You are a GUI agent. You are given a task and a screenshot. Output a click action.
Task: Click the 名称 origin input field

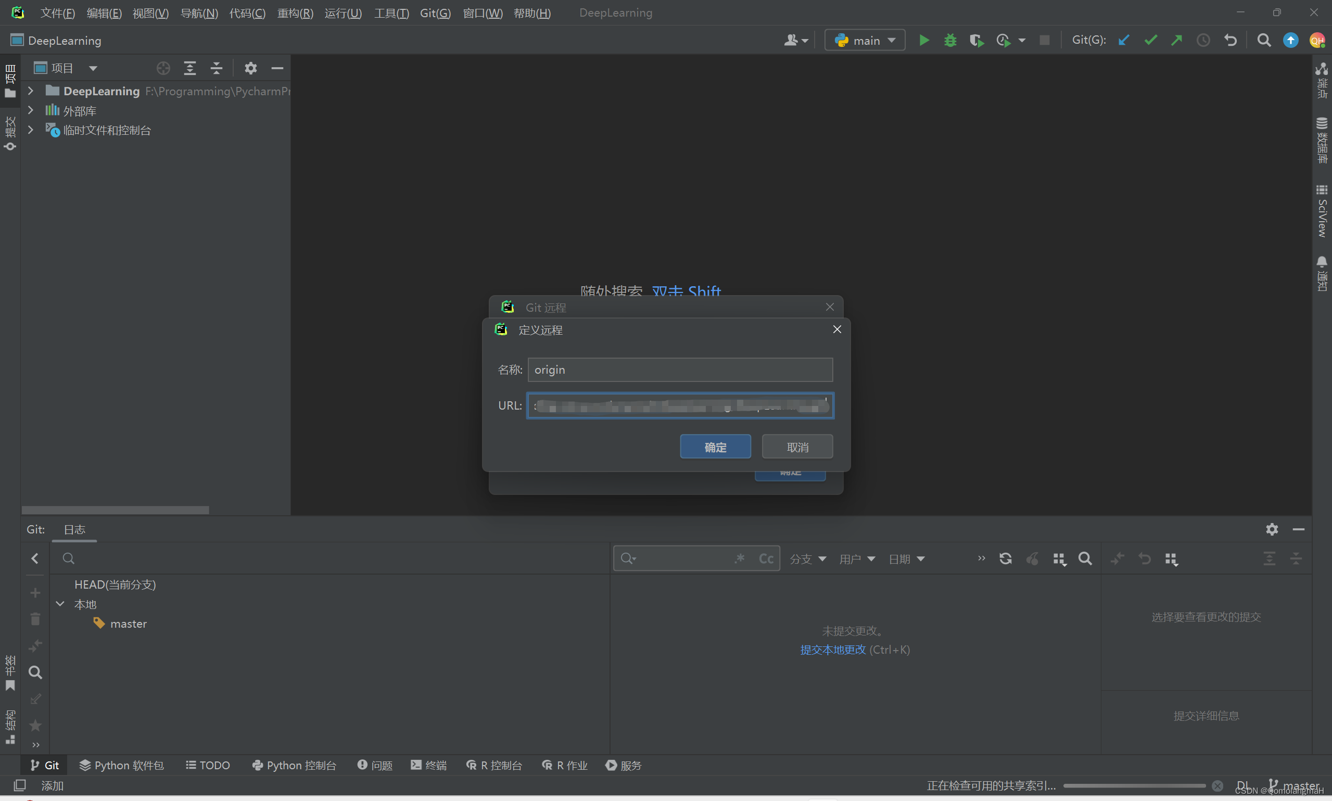point(679,370)
